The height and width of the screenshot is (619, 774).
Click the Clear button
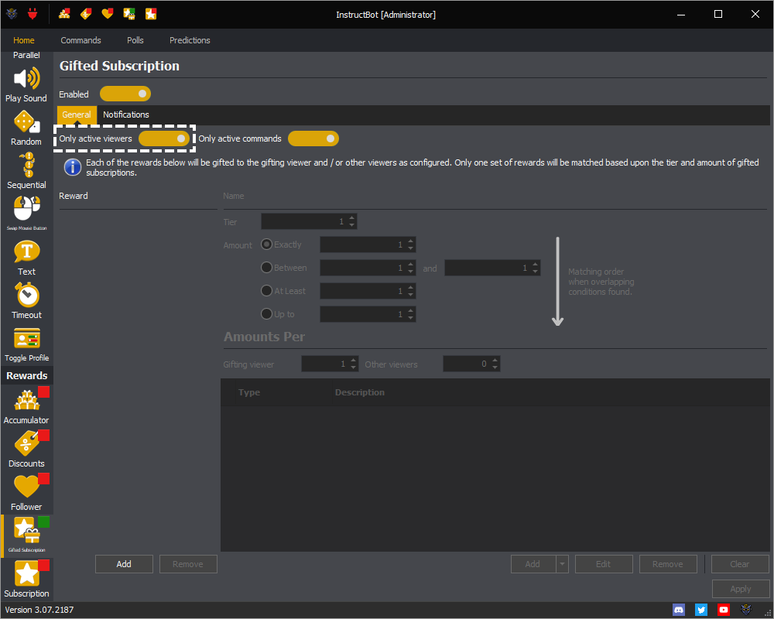point(740,564)
